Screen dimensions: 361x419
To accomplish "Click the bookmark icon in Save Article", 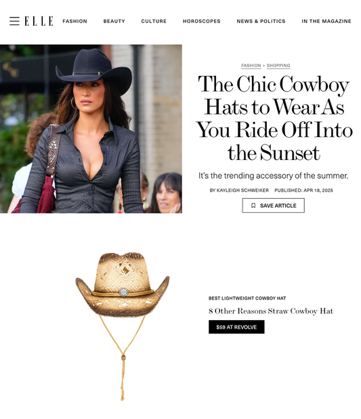I will coord(253,205).
